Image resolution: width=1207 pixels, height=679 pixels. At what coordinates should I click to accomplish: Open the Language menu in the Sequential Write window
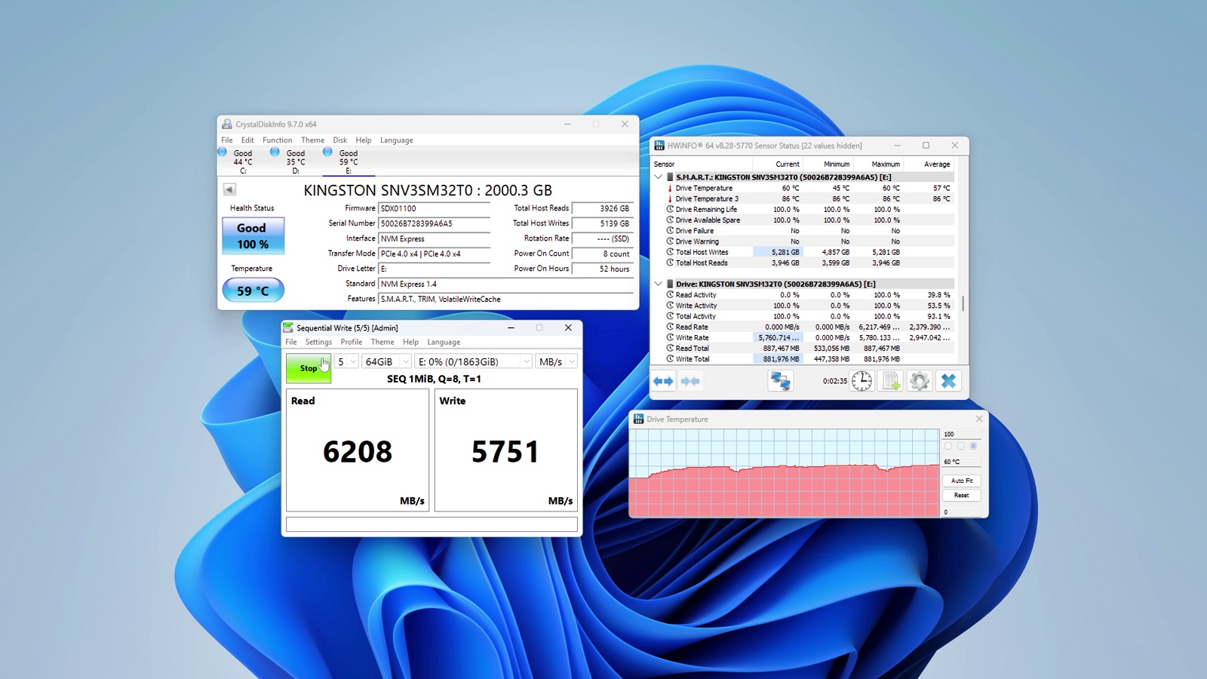tap(444, 342)
